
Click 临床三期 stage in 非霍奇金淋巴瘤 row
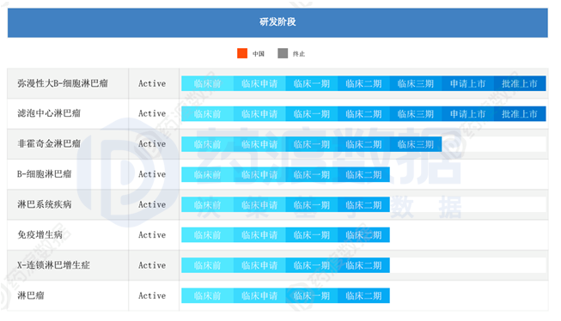point(416,144)
